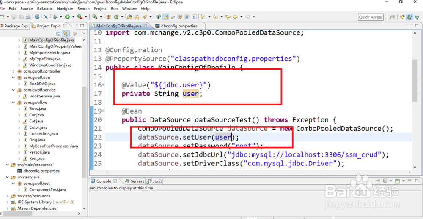
Task: Click the Search flashlight icon
Action: (145, 17)
